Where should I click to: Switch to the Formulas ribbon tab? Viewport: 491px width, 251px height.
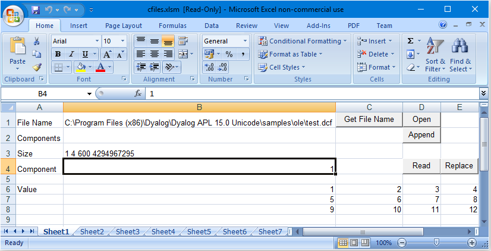click(172, 26)
